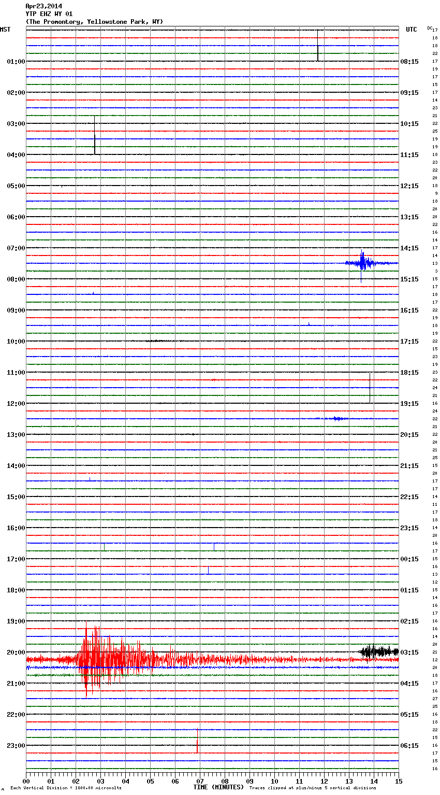
Task: Click minute 11 on the bottom axis
Action: [x=299, y=781]
